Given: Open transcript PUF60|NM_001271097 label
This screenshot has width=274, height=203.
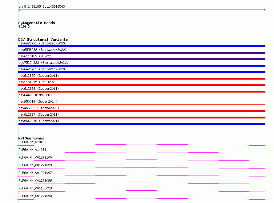Looking at the screenshot, I should 35,173.
